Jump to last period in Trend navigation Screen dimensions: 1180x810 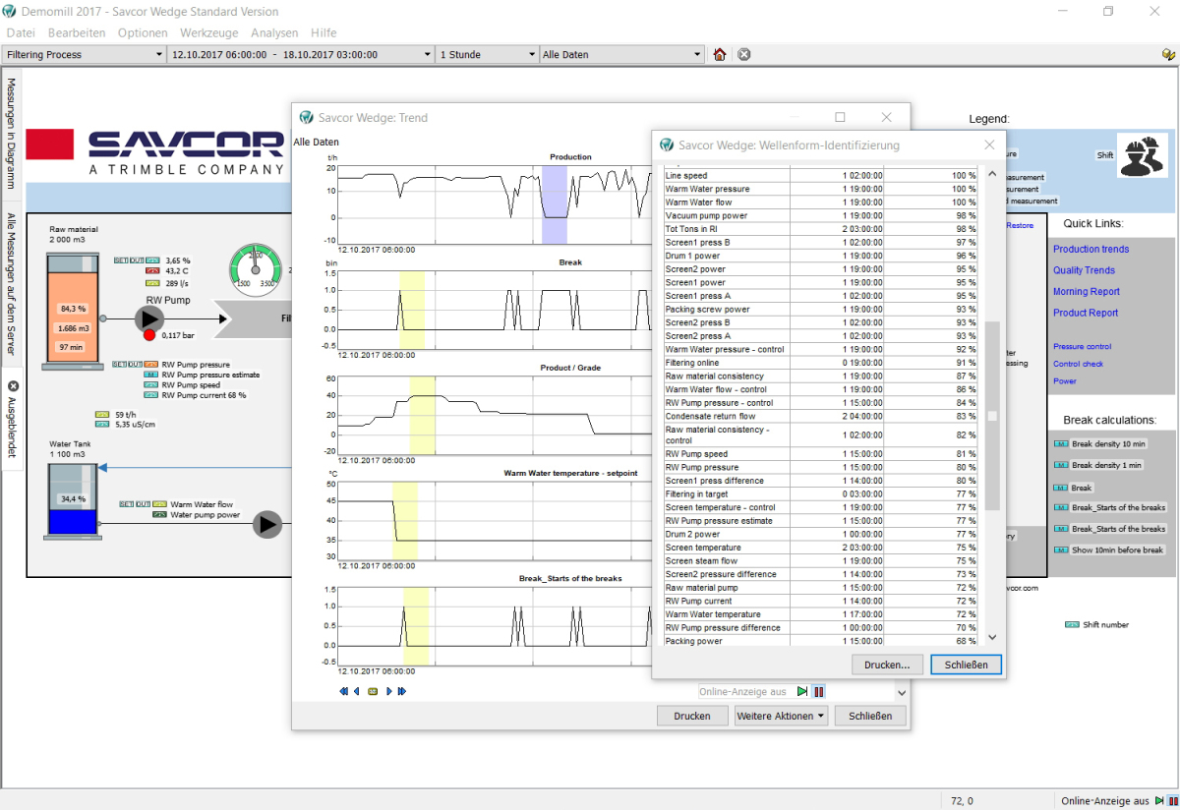coord(402,691)
